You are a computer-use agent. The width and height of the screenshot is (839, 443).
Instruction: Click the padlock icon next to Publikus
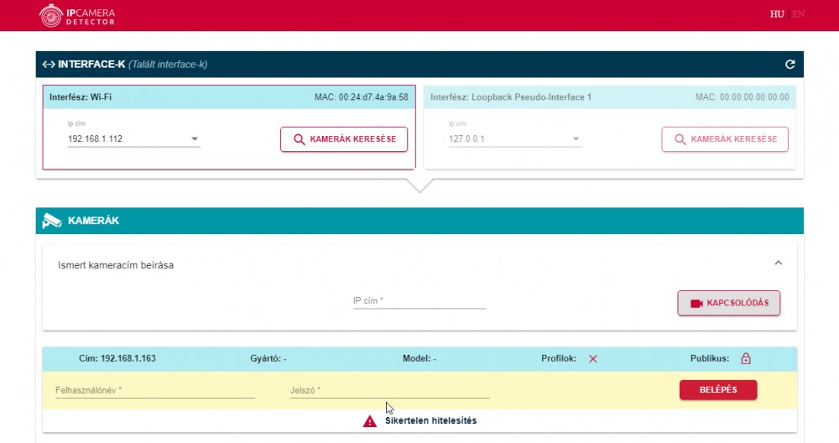click(x=746, y=358)
